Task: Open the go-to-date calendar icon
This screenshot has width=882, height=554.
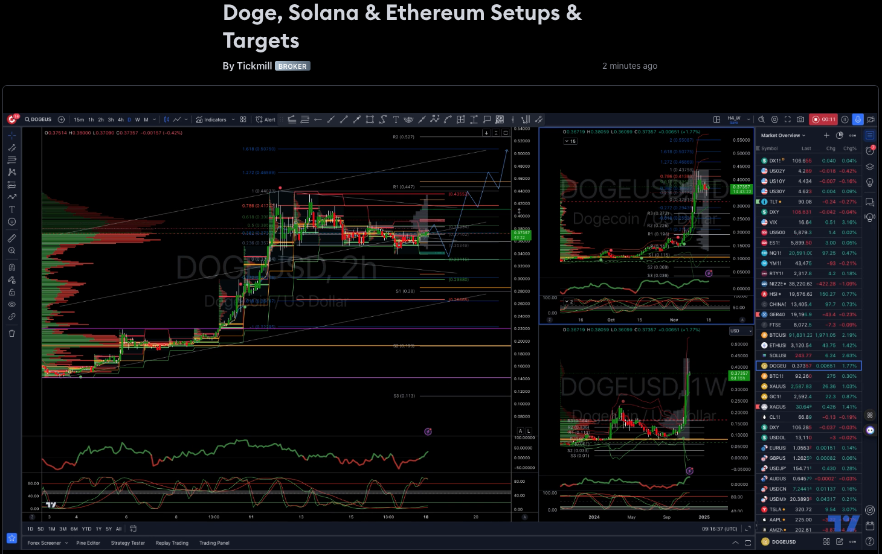Action: coord(133,529)
